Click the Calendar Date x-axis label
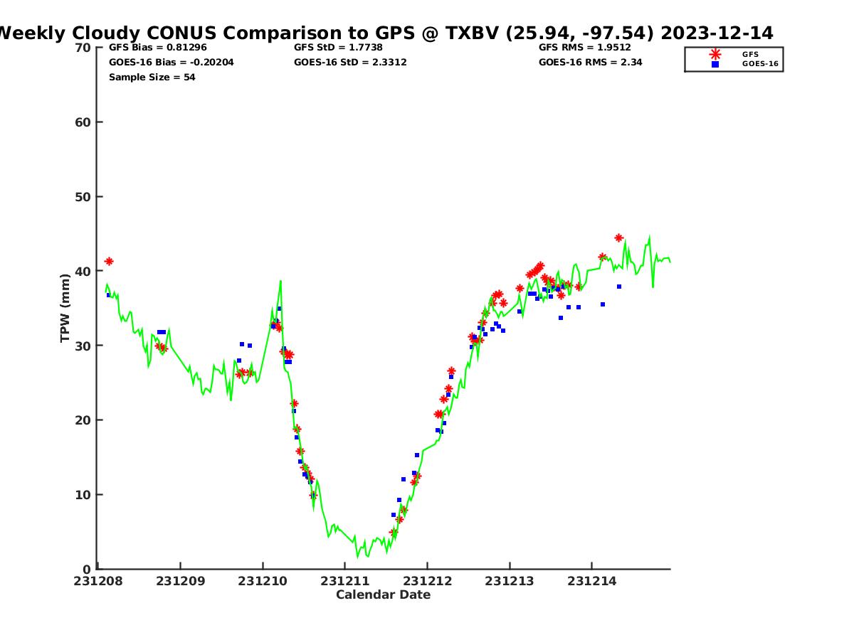Viewport: 854px width, 640px height. pyautogui.click(x=383, y=594)
